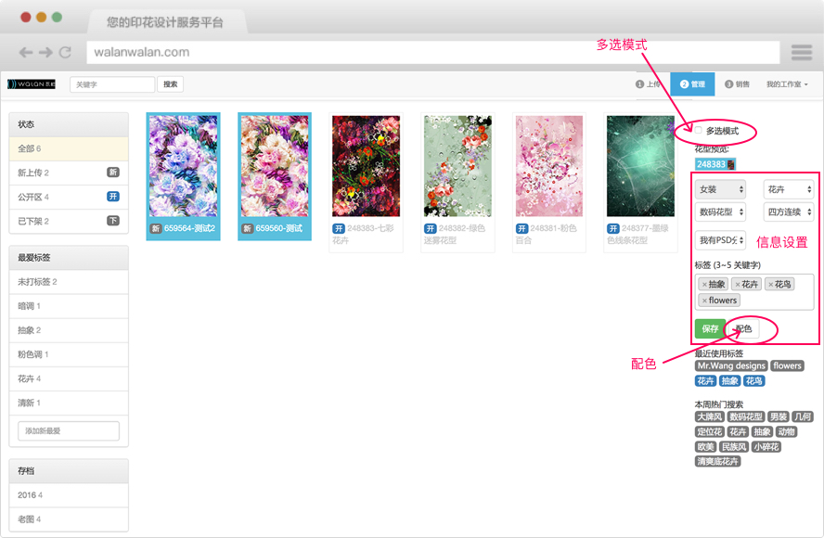Click the 关键字 search input field
This screenshot has width=824, height=538.
112,84
